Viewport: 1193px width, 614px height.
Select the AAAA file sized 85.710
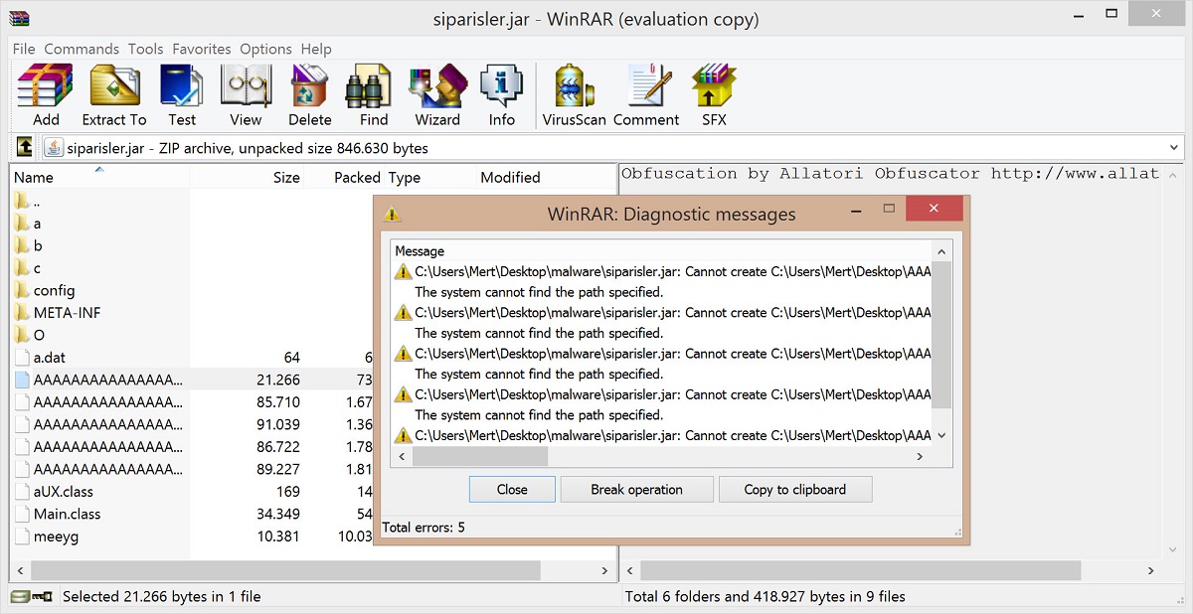(x=107, y=402)
